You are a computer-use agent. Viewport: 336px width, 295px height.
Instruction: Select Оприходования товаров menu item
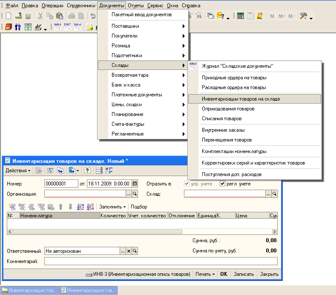pos(255,109)
